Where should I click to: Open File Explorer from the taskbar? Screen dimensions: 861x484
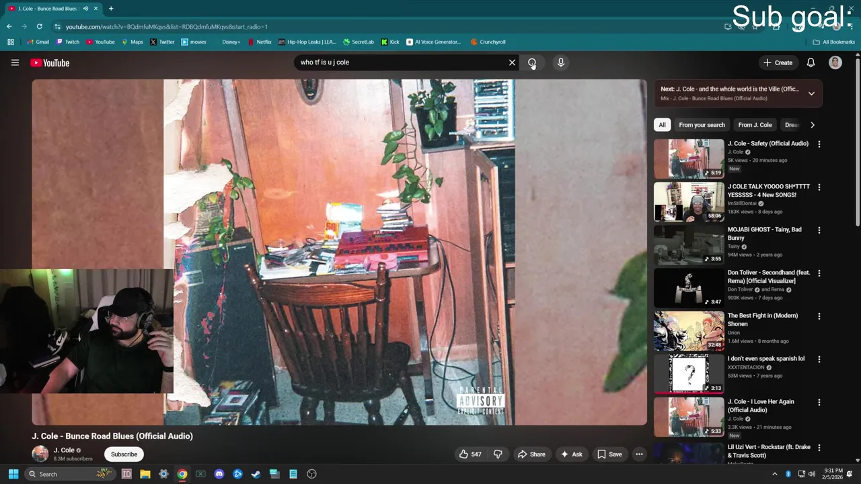coord(145,474)
